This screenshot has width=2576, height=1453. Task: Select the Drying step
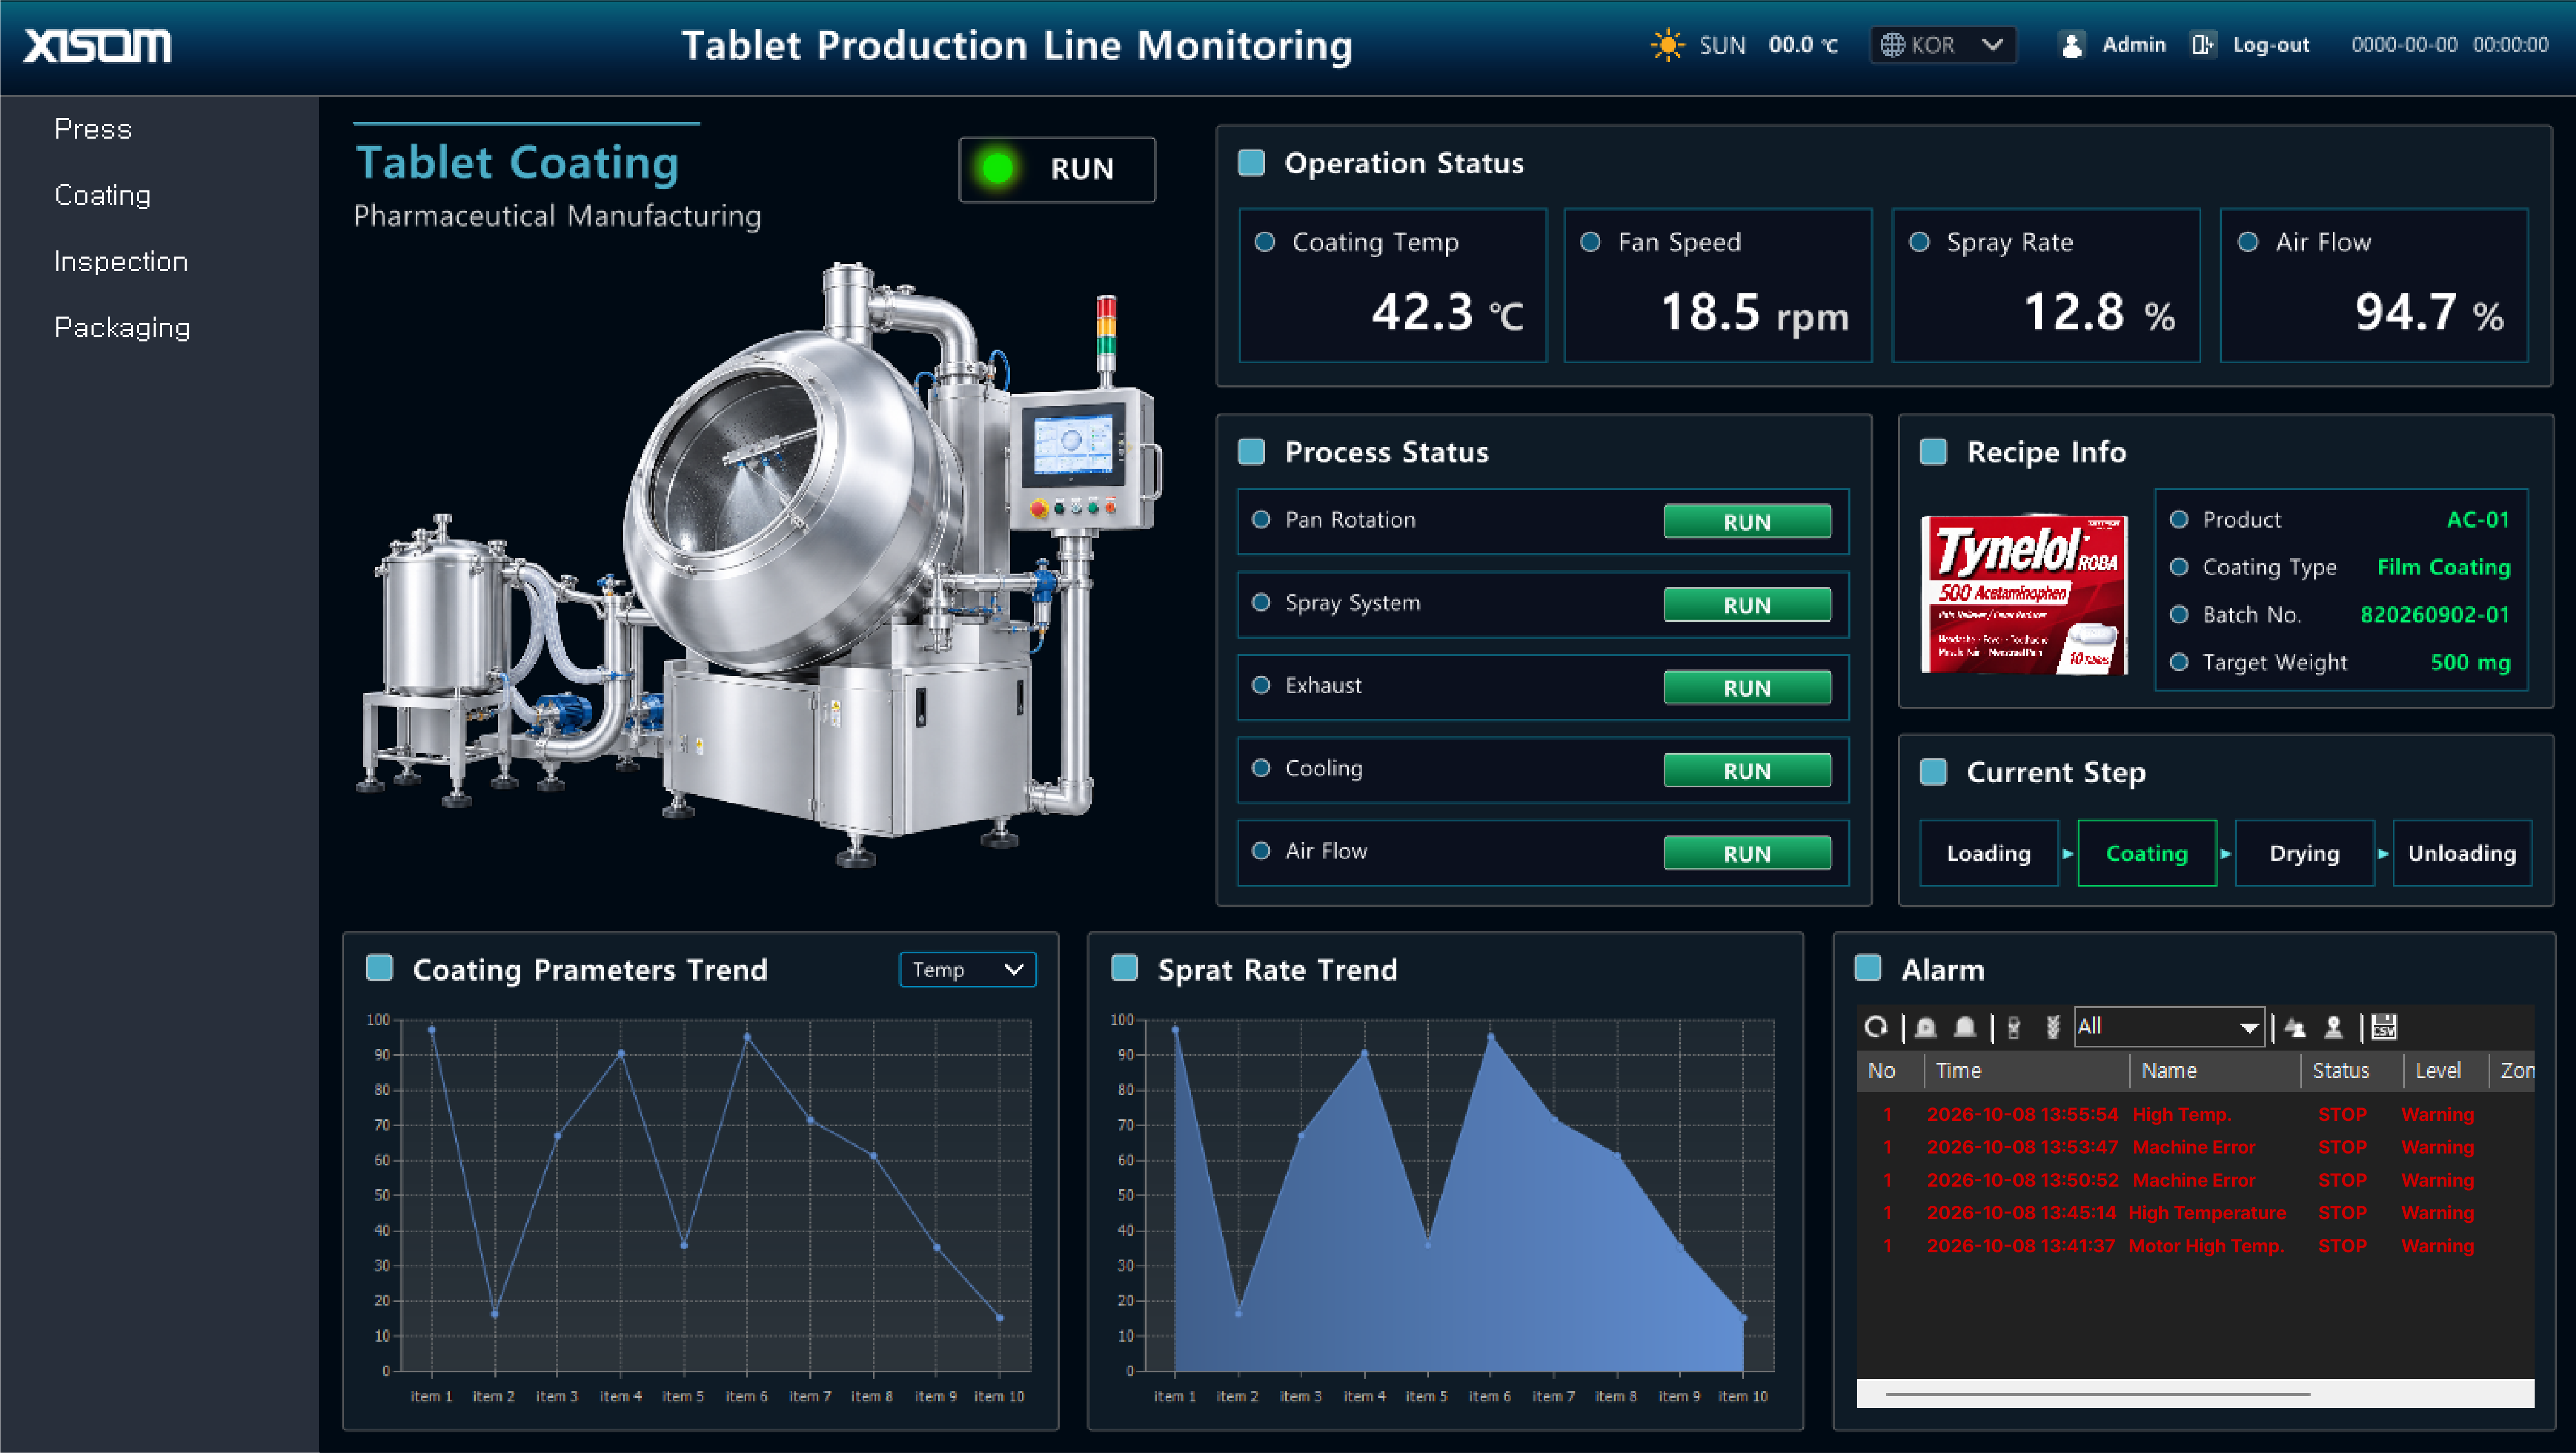point(2304,853)
